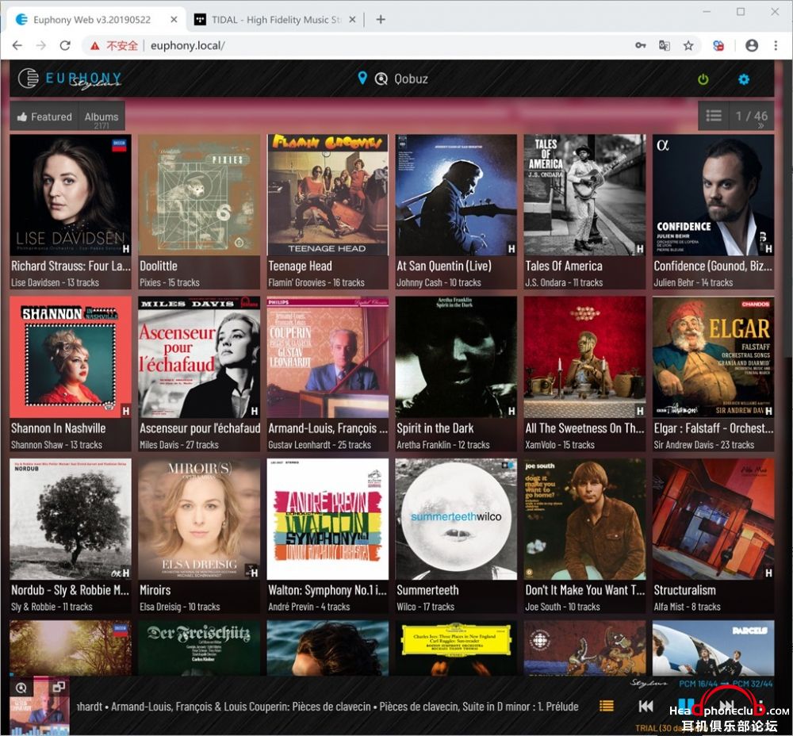Screen dimensions: 793x736
Task: Open the Qobuz source selector
Action: (x=401, y=79)
